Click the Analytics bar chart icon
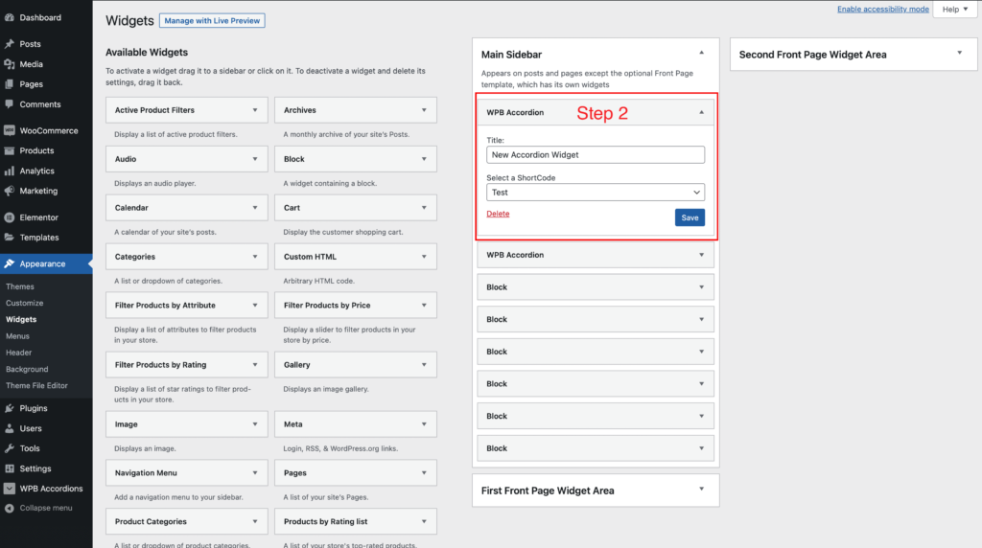Screen dimensions: 982x548 click(10, 171)
